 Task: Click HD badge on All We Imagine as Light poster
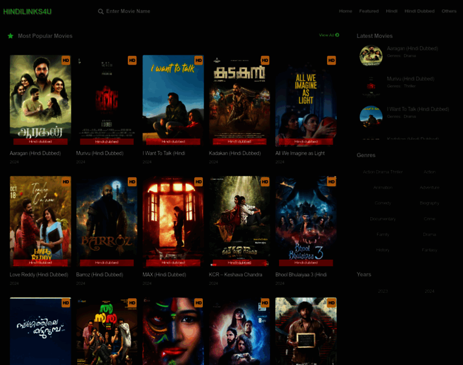(331, 60)
